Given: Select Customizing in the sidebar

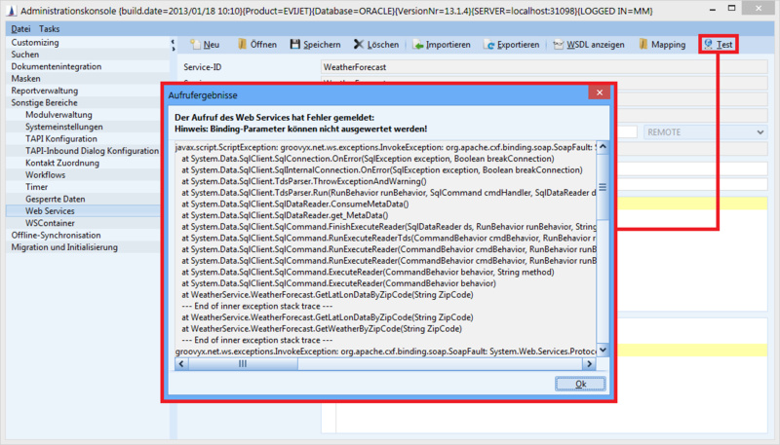Looking at the screenshot, I should tap(35, 42).
